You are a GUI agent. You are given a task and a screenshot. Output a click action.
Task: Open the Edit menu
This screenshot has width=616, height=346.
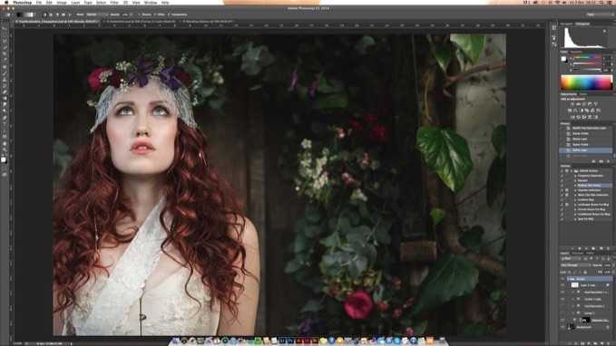point(49,3)
